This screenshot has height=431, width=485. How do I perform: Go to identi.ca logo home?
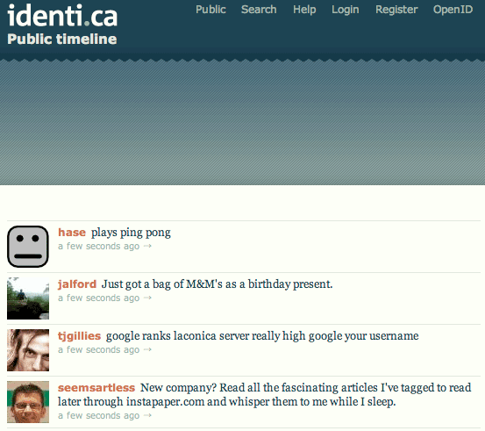62,16
